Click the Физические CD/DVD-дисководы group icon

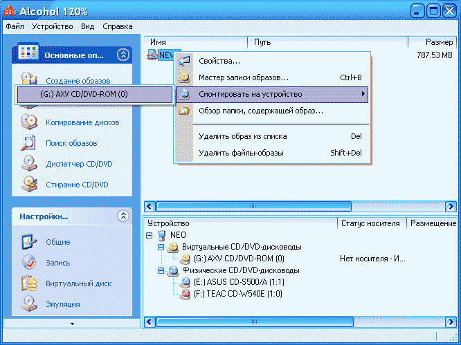pos(173,271)
